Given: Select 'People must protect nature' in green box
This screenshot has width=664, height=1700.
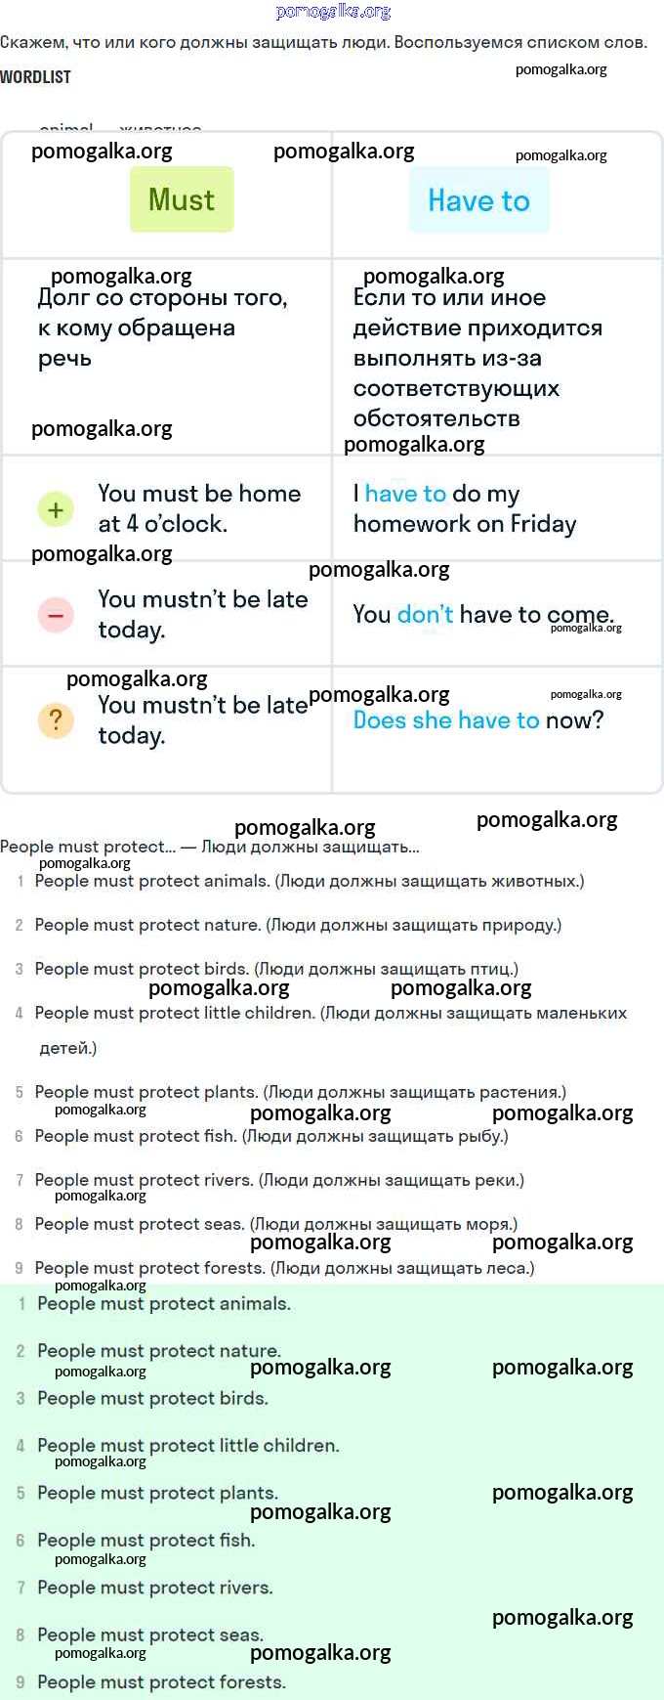Looking at the screenshot, I should click(159, 1350).
